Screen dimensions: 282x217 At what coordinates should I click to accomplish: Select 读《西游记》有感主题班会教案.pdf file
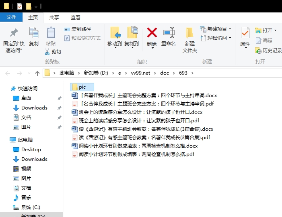(x=141, y=137)
